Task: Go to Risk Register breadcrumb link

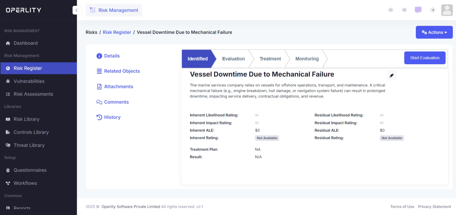Action: click(117, 32)
